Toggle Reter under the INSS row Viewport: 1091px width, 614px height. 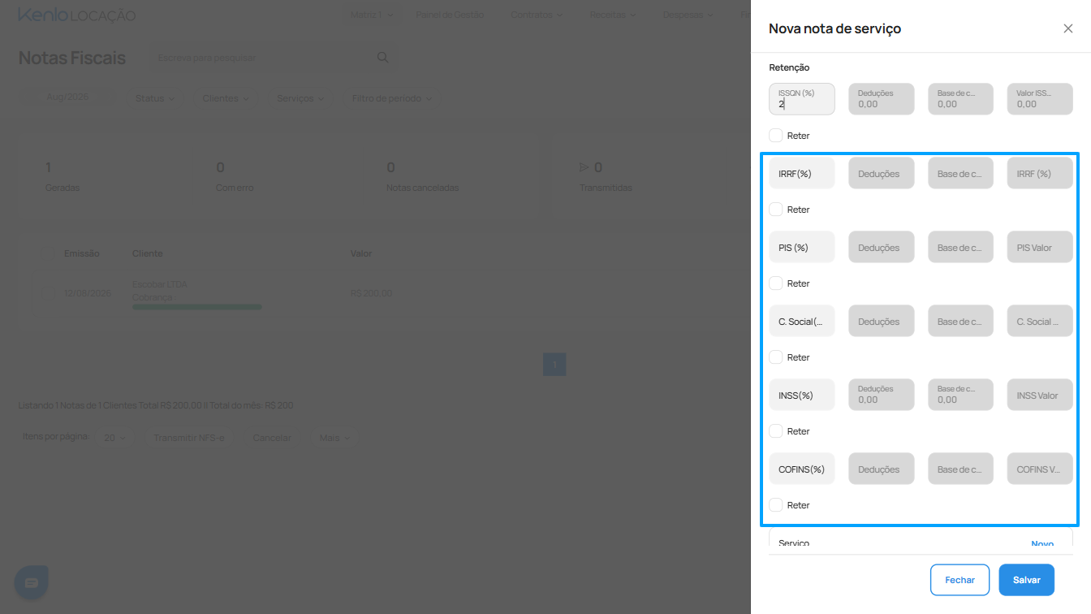point(776,431)
